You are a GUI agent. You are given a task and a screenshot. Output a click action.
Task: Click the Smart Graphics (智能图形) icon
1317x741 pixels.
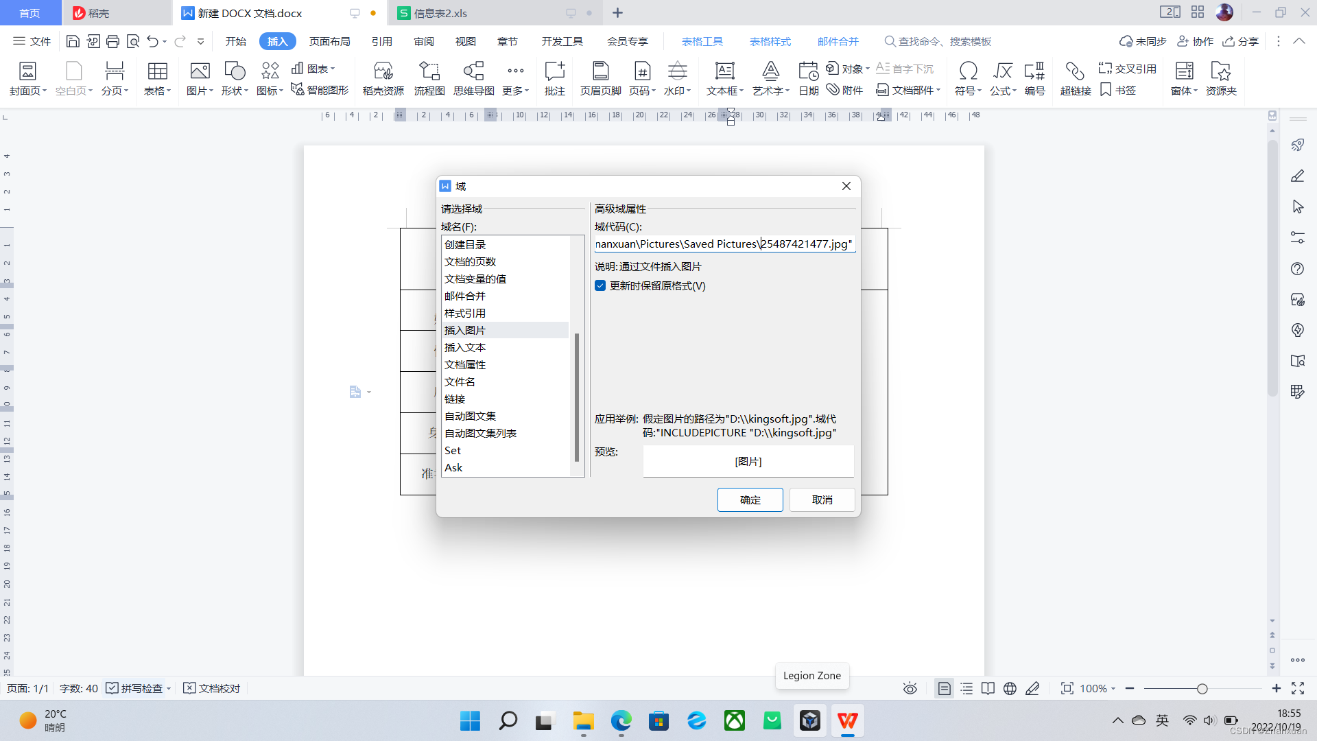click(x=320, y=90)
